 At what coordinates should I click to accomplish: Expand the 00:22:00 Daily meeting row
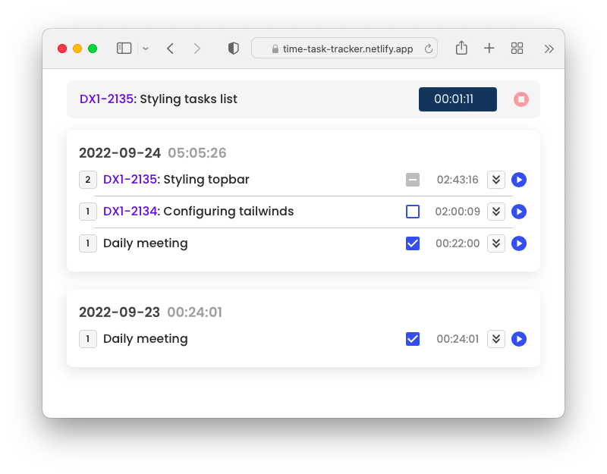pyautogui.click(x=496, y=243)
